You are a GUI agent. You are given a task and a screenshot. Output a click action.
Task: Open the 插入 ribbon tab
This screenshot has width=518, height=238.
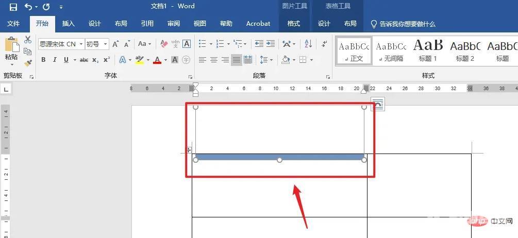(68, 24)
